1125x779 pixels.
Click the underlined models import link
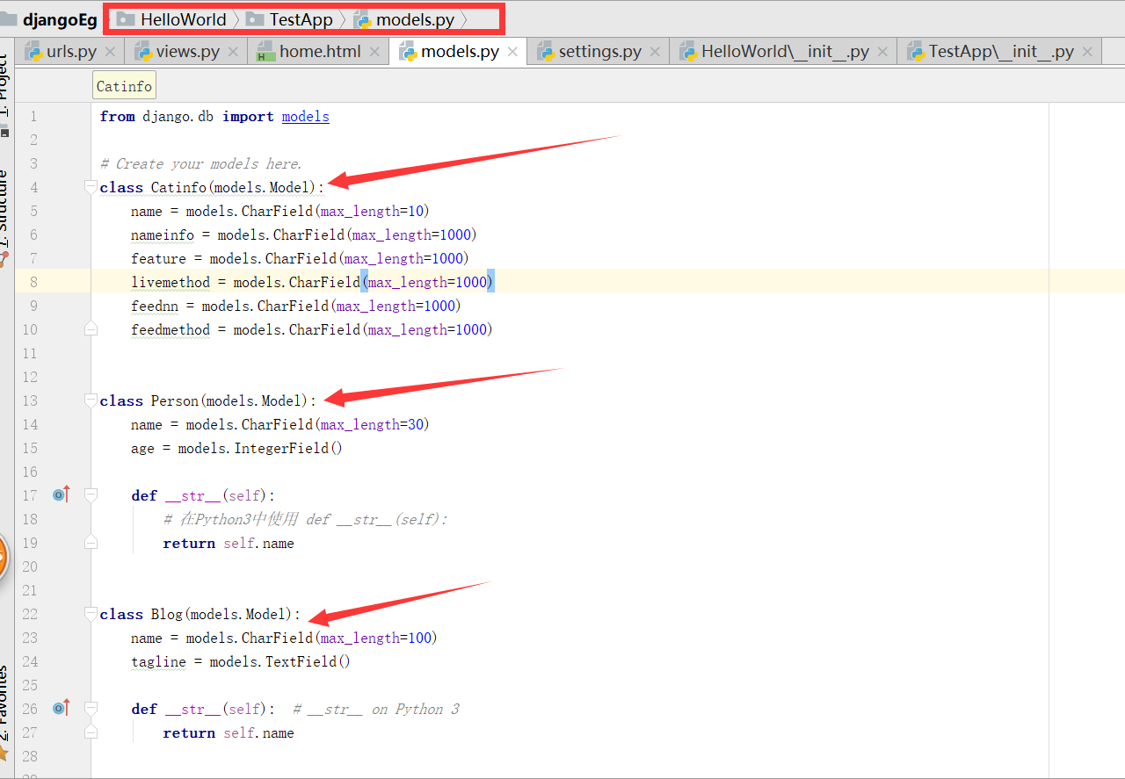coord(305,115)
